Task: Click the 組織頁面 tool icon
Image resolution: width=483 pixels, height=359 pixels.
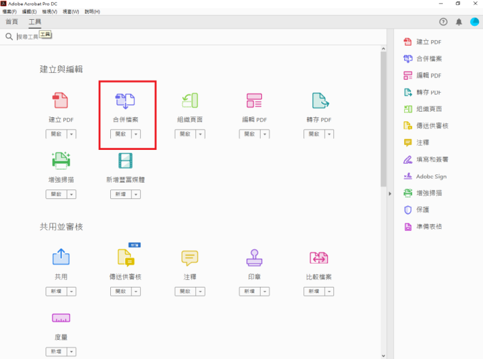Action: pyautogui.click(x=190, y=101)
